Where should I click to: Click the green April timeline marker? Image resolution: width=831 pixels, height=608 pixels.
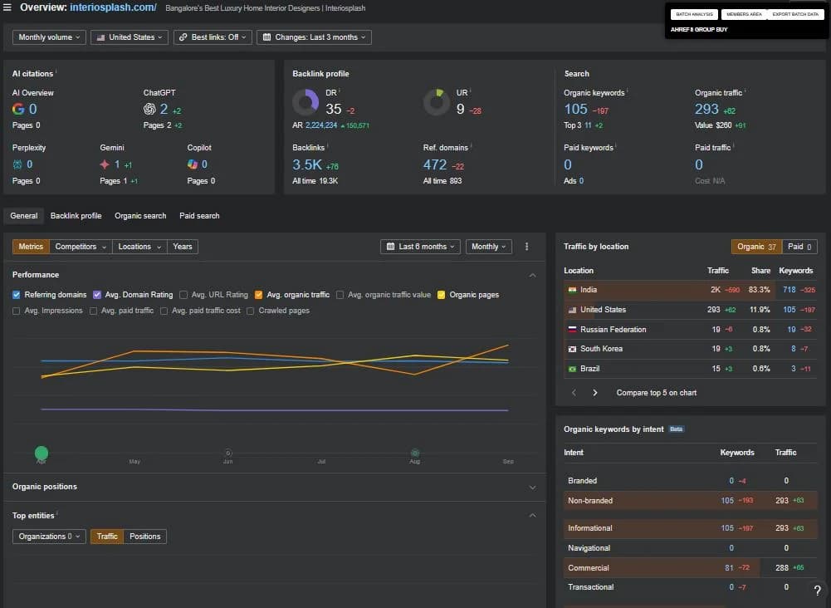(42, 454)
